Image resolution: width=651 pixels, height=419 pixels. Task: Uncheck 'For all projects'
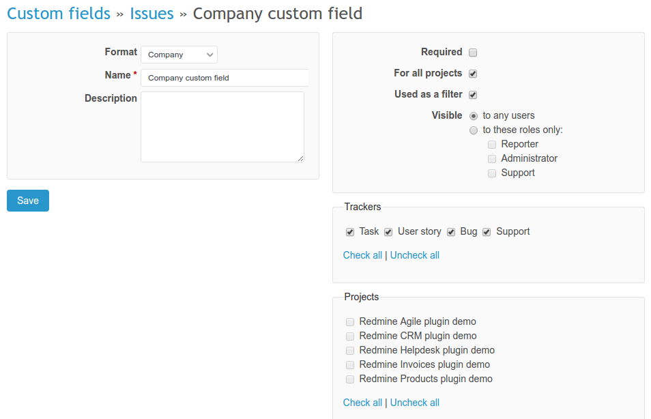473,73
